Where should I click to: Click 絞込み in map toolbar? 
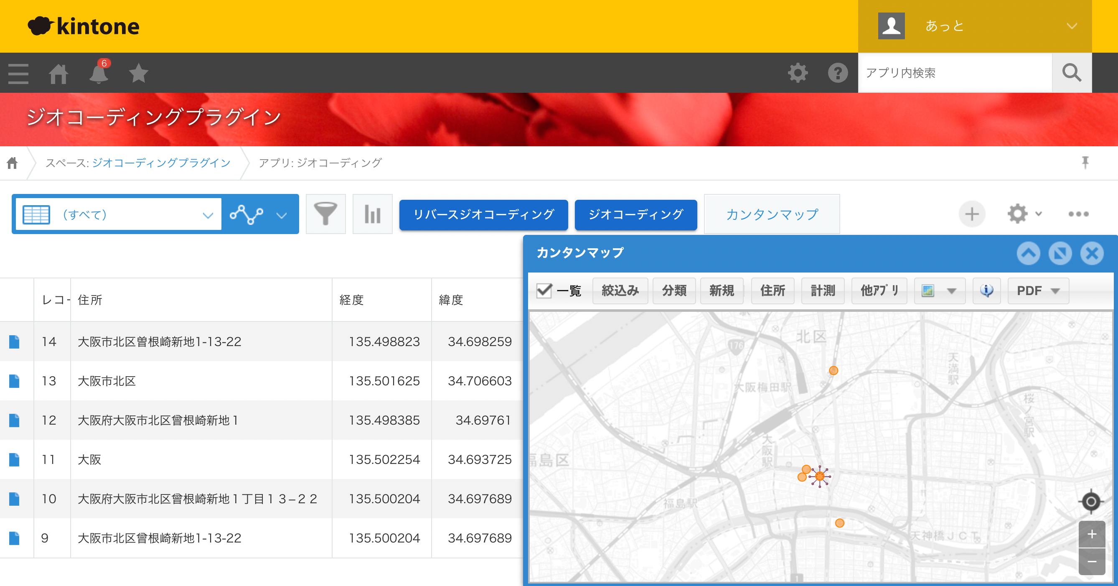pos(620,291)
